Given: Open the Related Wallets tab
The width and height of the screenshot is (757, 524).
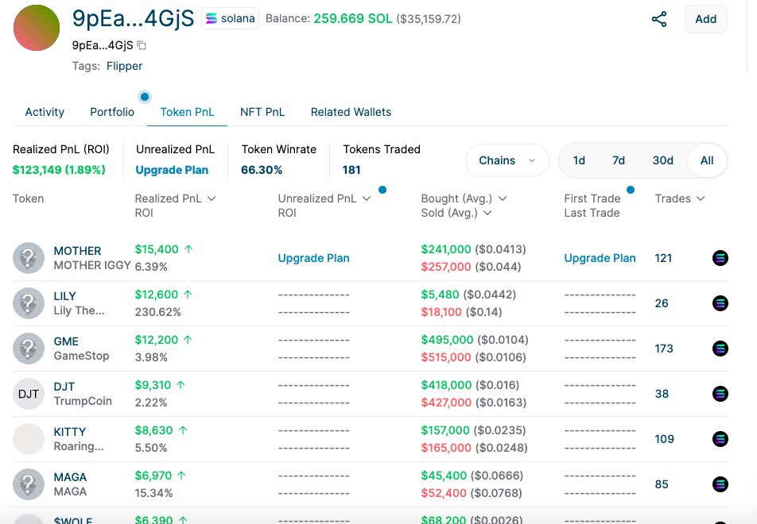Looking at the screenshot, I should click(x=351, y=112).
